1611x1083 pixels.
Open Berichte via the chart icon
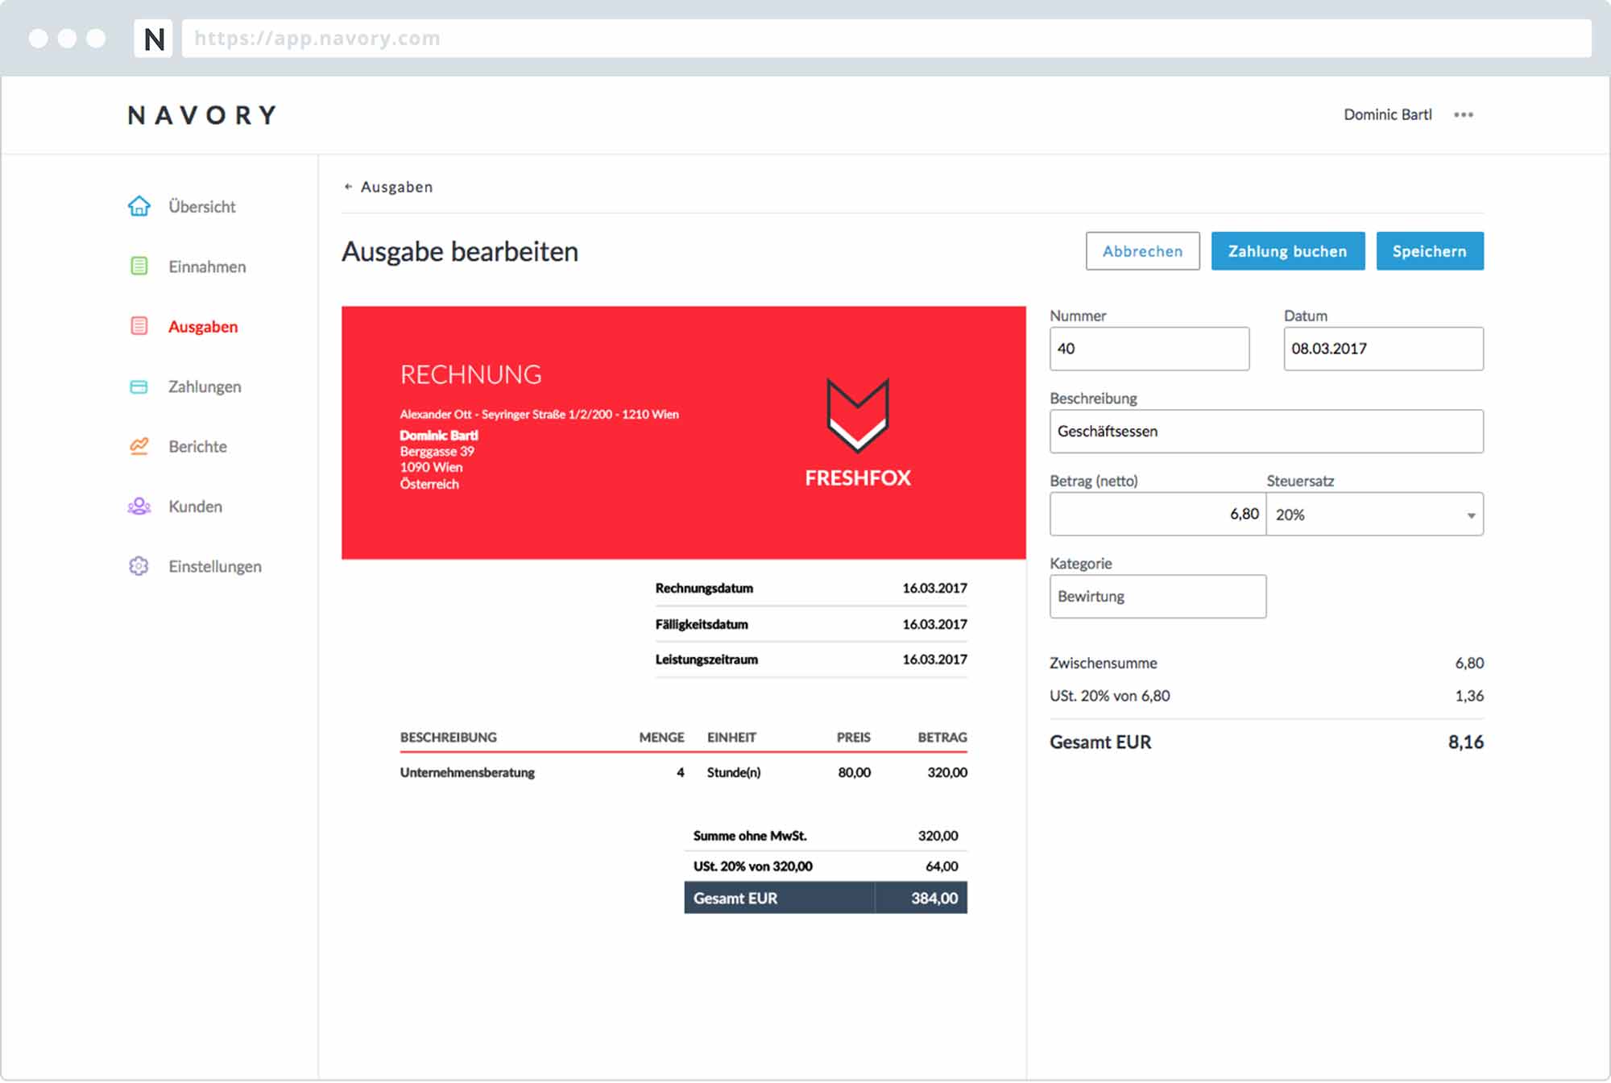pyautogui.click(x=139, y=446)
